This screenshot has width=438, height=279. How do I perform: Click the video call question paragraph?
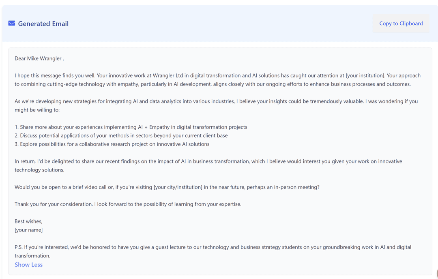tap(167, 187)
